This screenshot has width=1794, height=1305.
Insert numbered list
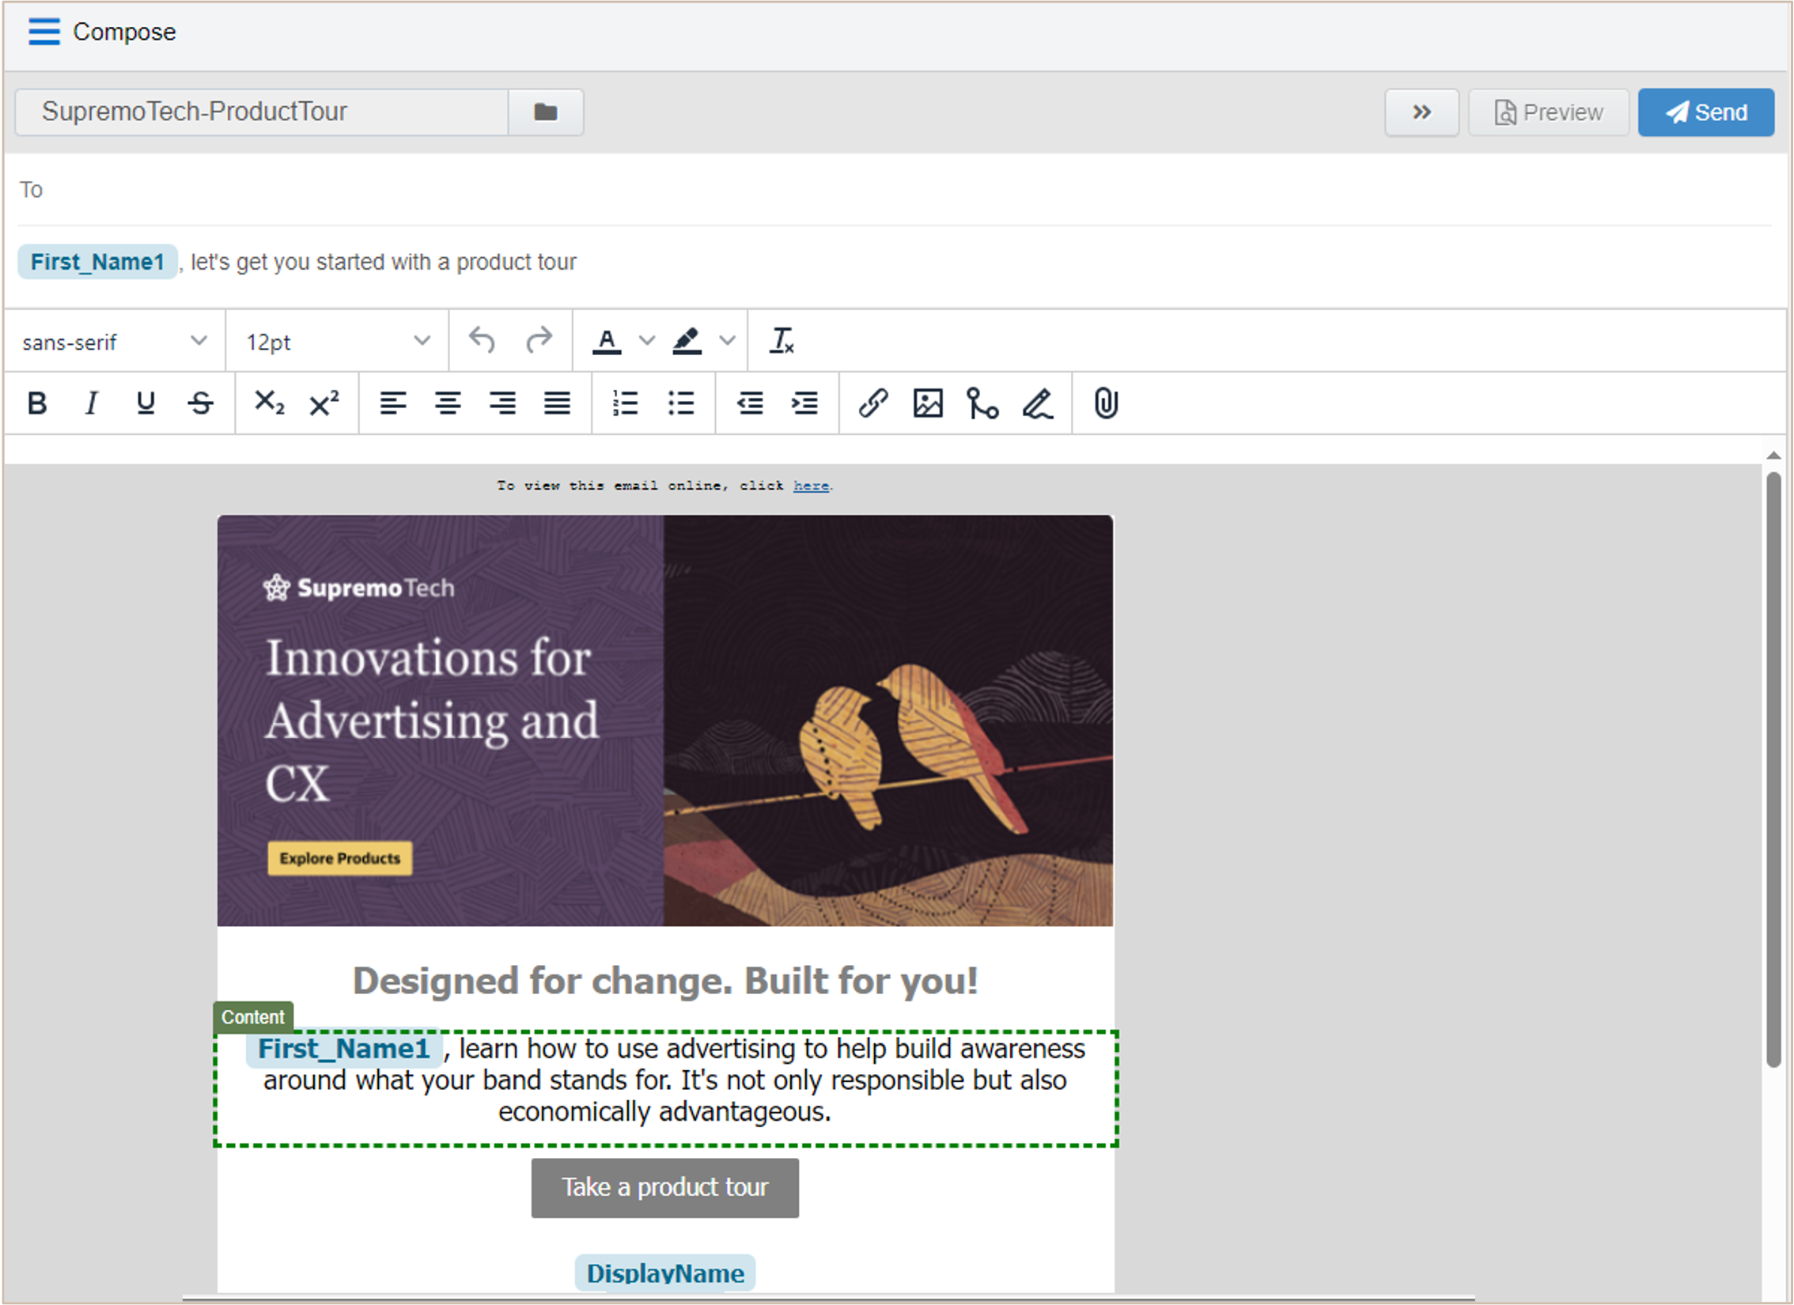pyautogui.click(x=625, y=403)
